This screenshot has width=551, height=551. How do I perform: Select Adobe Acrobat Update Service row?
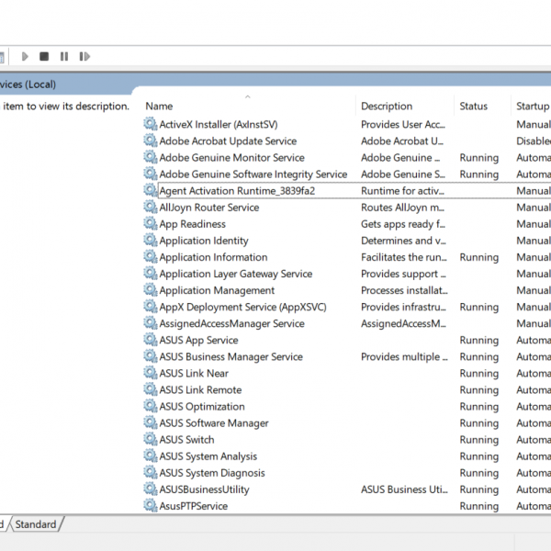point(228,141)
